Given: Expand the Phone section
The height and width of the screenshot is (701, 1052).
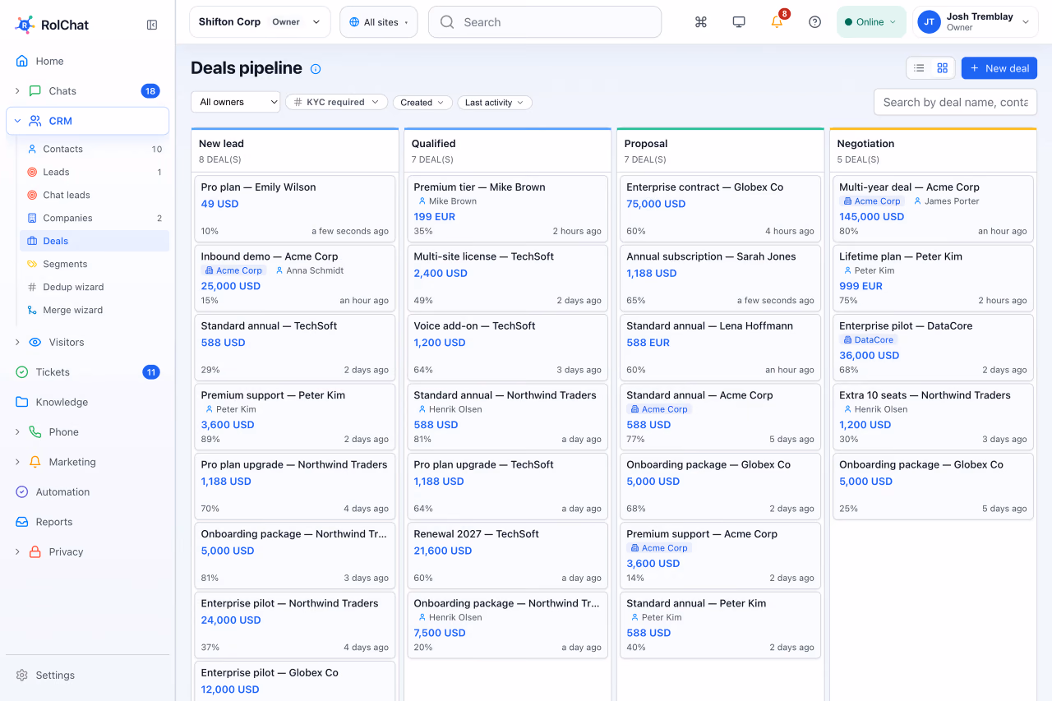Looking at the screenshot, I should tap(17, 432).
